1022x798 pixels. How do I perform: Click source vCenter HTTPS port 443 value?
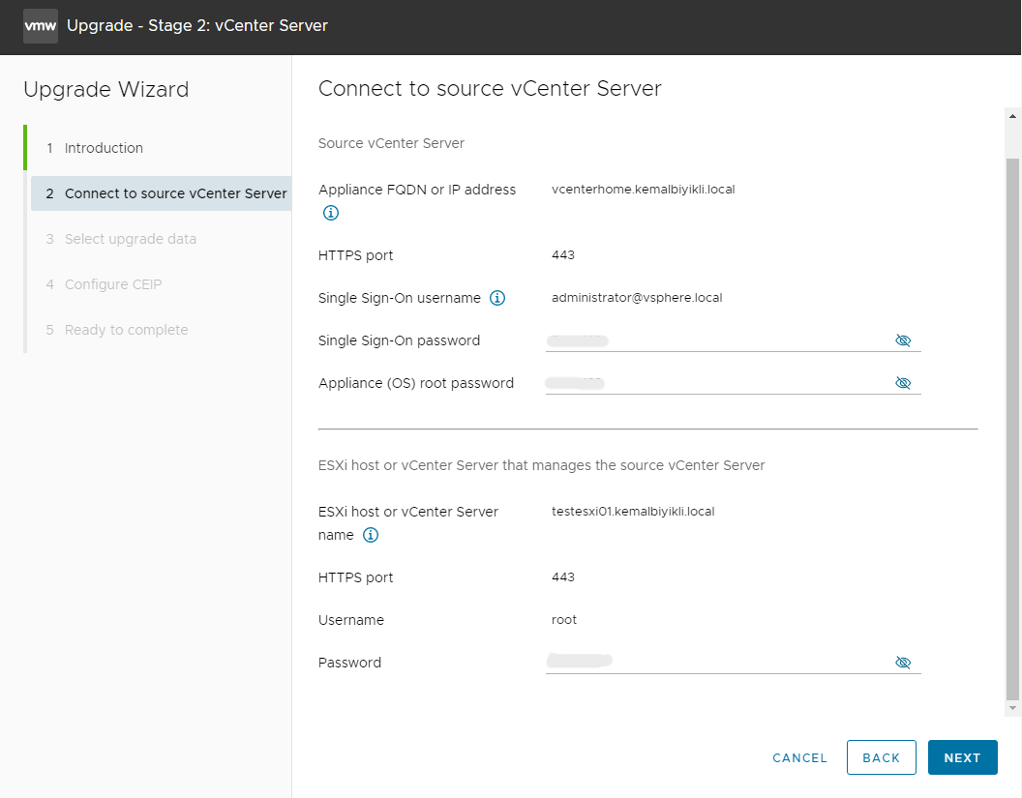563,254
